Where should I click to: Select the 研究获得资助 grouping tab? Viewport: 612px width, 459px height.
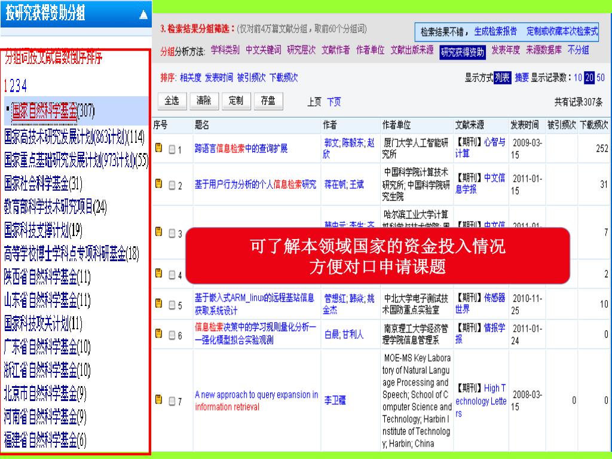tap(463, 53)
